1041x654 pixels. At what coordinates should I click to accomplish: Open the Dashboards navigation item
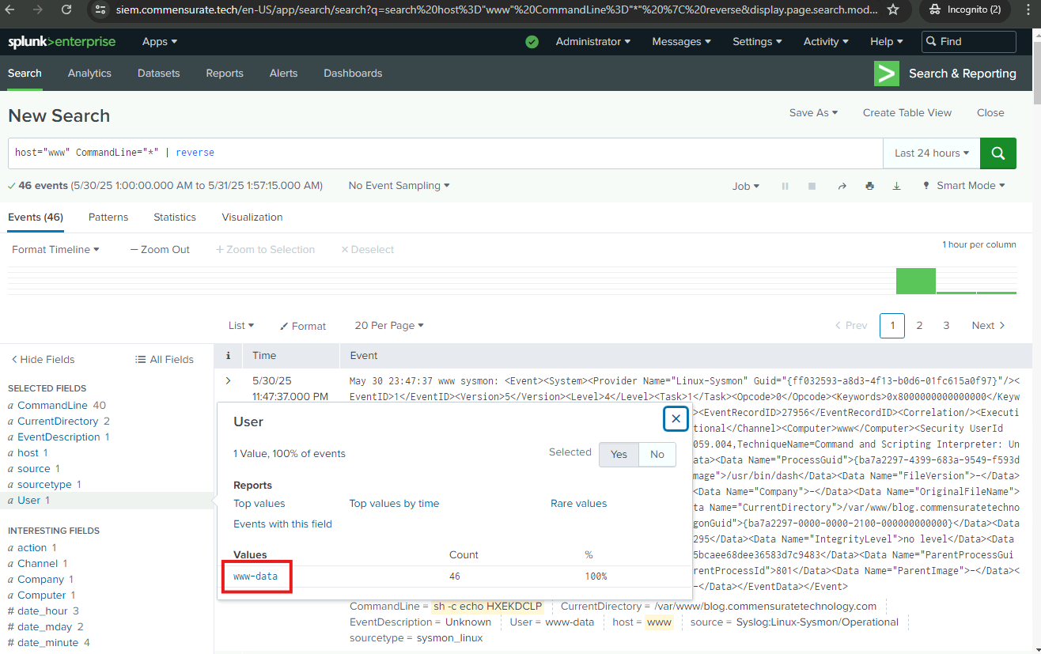(353, 73)
